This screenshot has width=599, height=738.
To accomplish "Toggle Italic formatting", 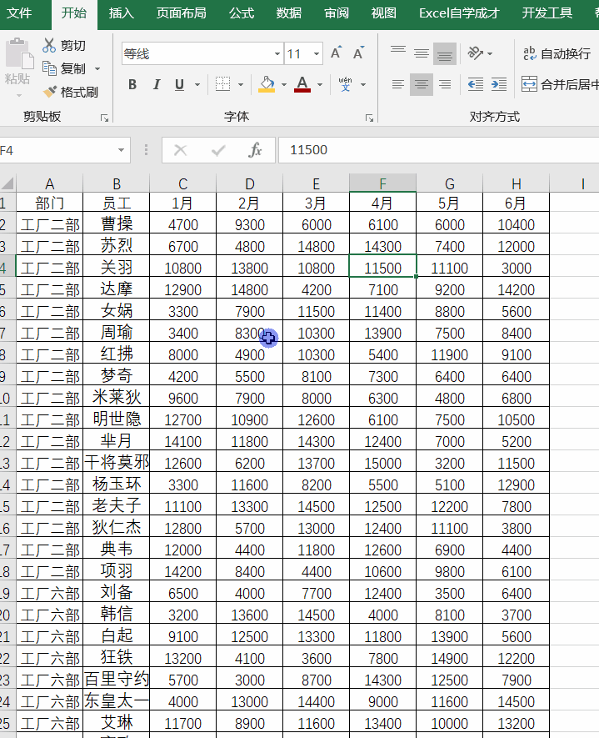I will (x=156, y=85).
